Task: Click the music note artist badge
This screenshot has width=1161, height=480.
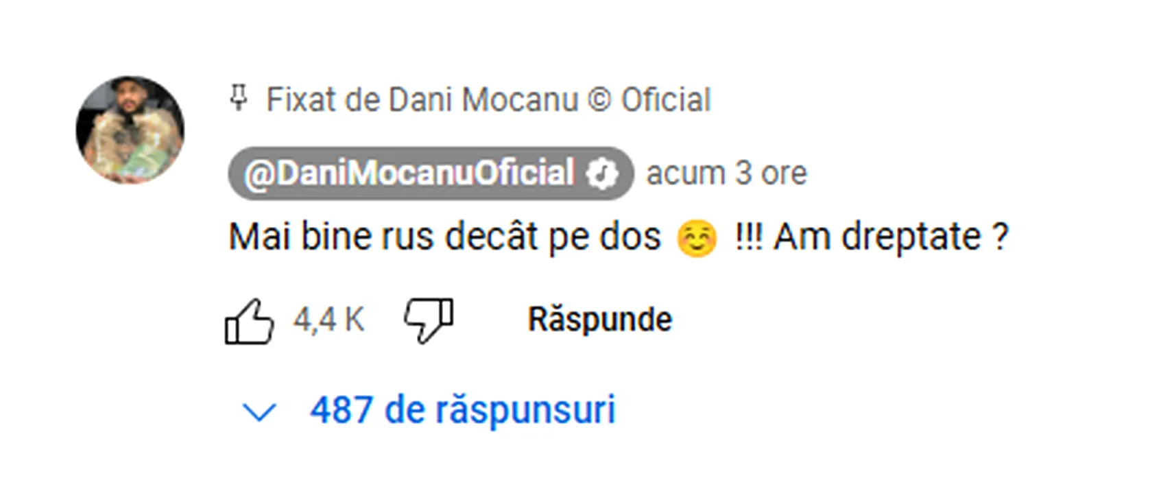Action: (x=602, y=173)
